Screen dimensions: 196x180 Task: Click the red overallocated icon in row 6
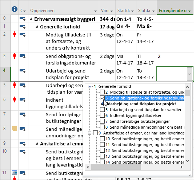tap(15, 99)
